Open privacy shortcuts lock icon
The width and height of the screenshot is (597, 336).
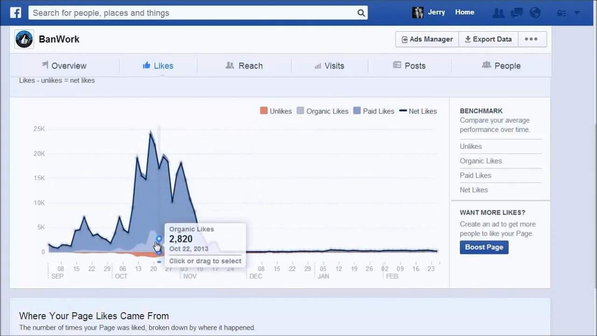(562, 13)
